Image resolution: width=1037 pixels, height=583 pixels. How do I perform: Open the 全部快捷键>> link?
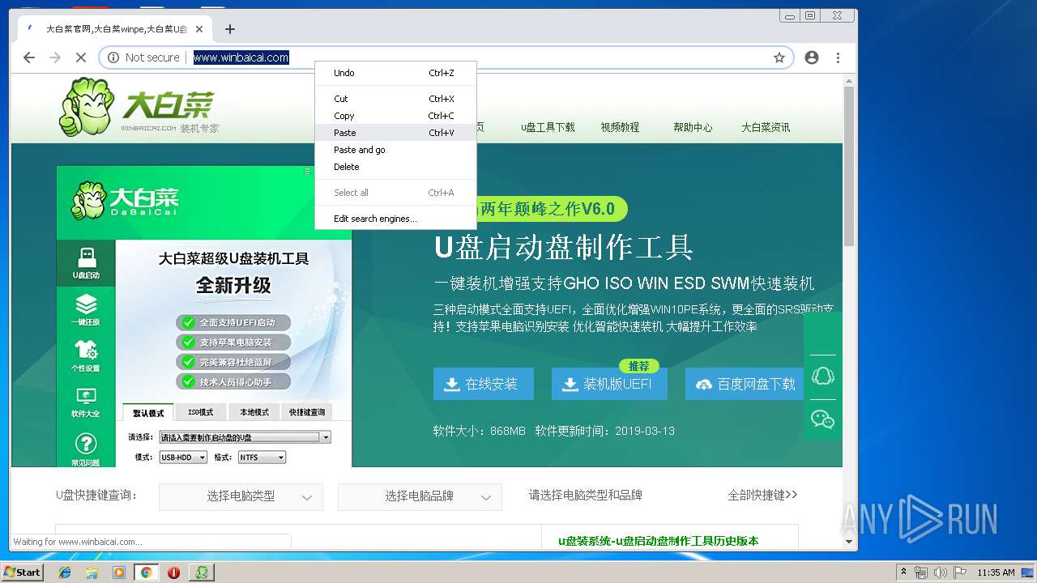(x=762, y=495)
